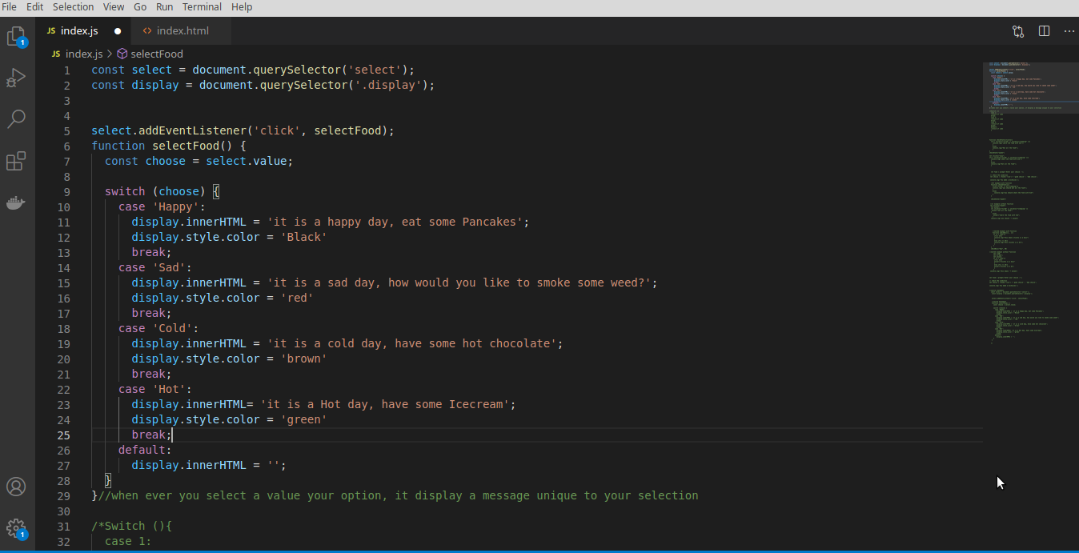Click the 'green' color string
Screen dimensions: 1079x553
(x=303, y=419)
